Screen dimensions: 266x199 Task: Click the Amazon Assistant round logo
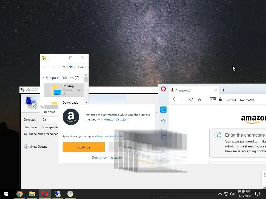click(x=71, y=117)
